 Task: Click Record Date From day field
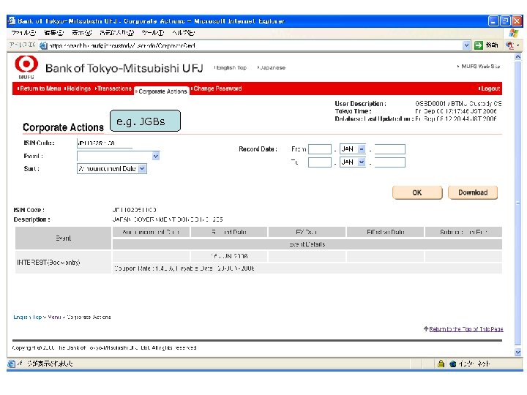(320, 149)
